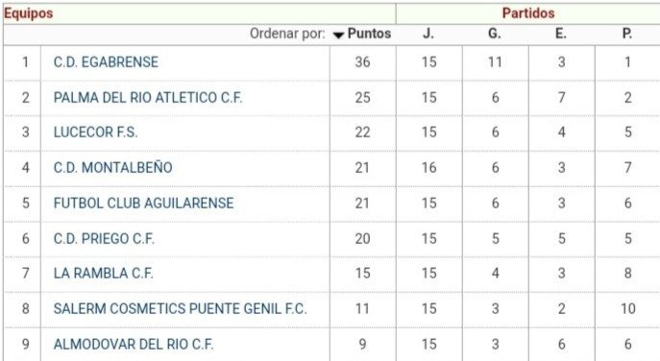Sort by G. wins column header
The height and width of the screenshot is (361, 660).
494,34
